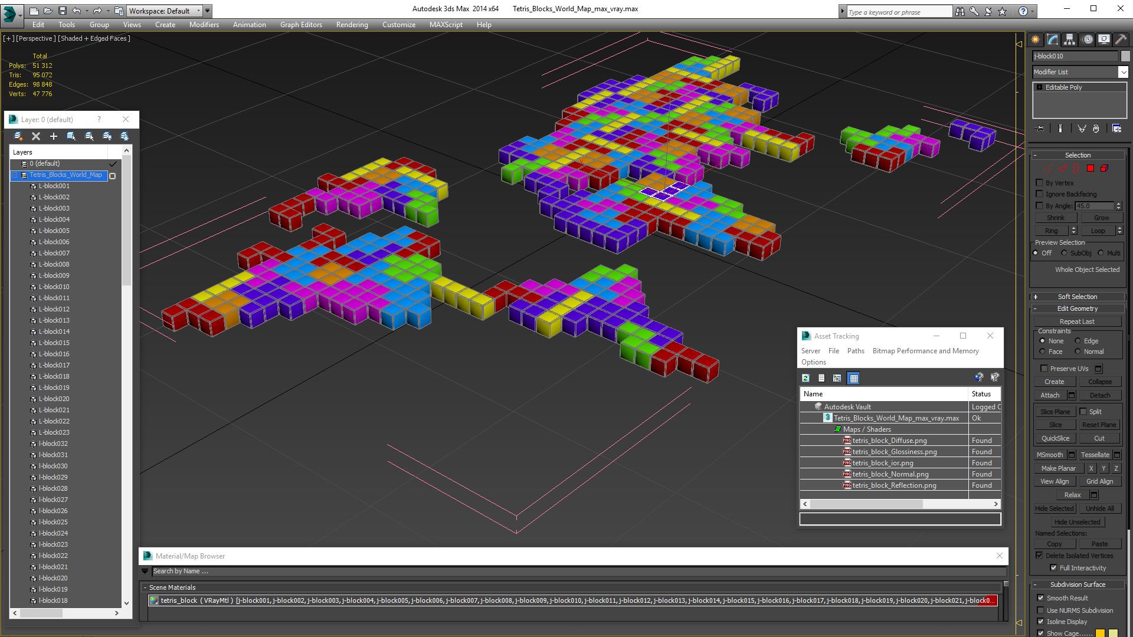Click the Hide Selected button
Viewport: 1133px width, 637px height.
(x=1055, y=508)
